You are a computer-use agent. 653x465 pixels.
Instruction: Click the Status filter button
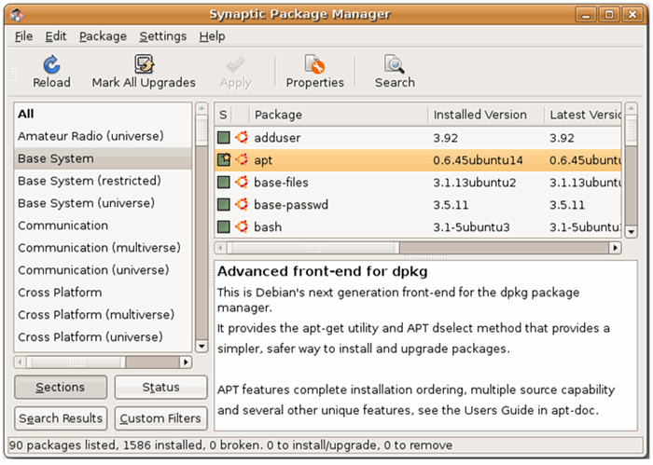coord(160,388)
